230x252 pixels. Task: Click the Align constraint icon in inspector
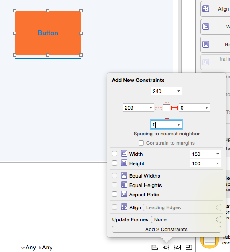206,9
